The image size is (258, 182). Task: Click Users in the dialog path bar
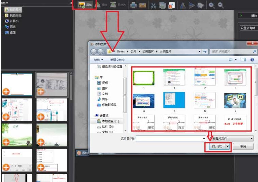121,52
